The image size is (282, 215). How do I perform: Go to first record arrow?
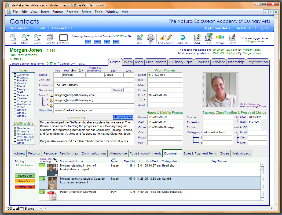pos(88,42)
